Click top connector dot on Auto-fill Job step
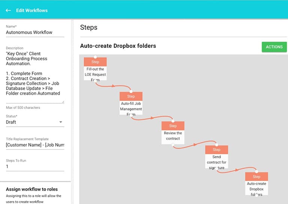Image resolution: width=288 pixels, height=204 pixels. [x=131, y=91]
